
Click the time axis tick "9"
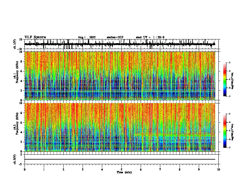pyautogui.click(x=199, y=170)
